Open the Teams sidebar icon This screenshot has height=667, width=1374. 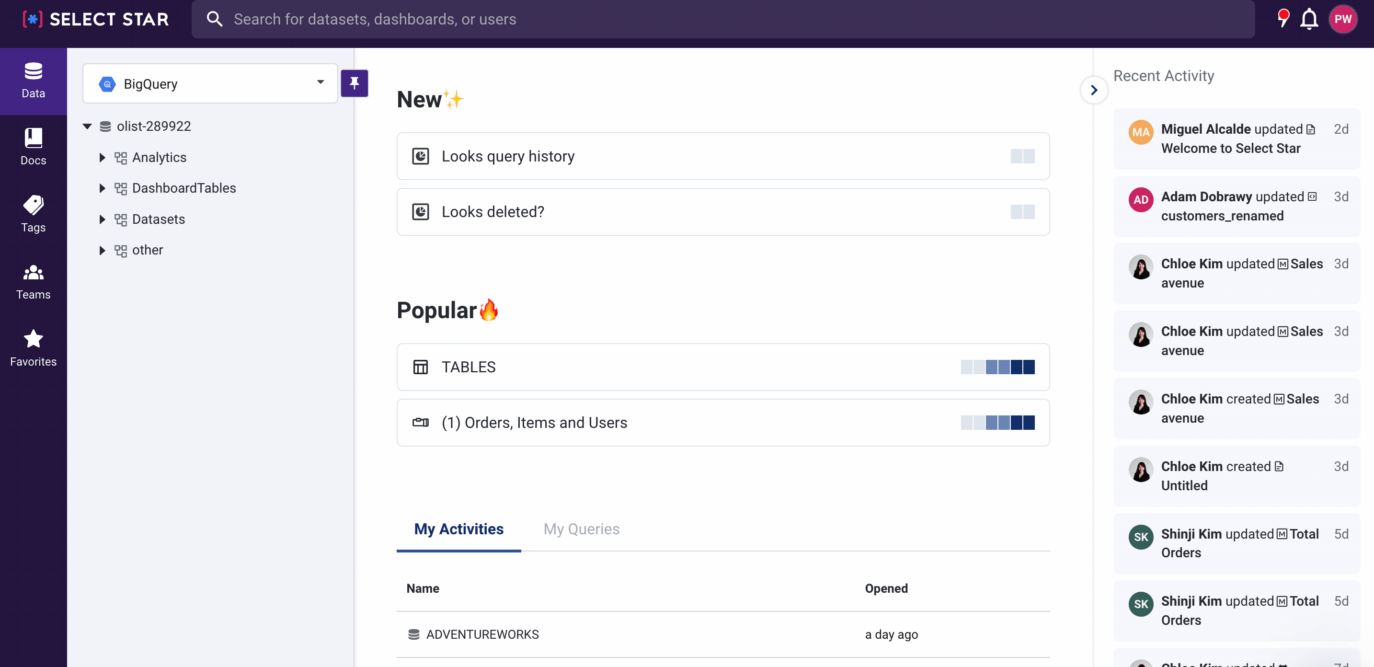pyautogui.click(x=33, y=281)
